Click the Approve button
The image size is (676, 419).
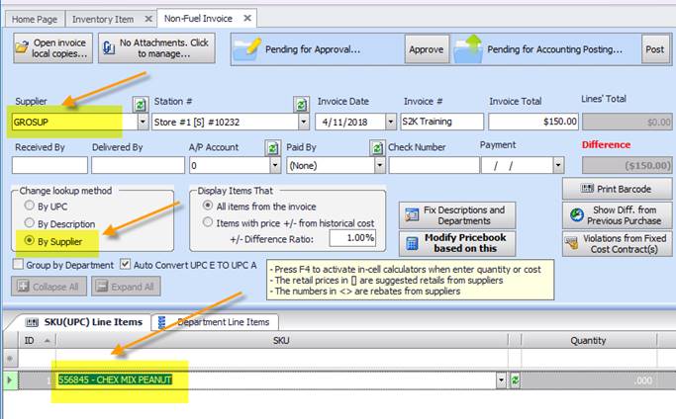point(427,48)
